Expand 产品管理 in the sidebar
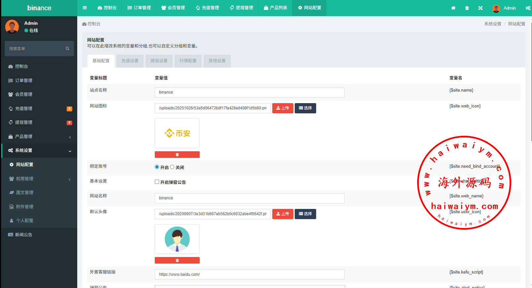532x288 pixels. [39, 136]
